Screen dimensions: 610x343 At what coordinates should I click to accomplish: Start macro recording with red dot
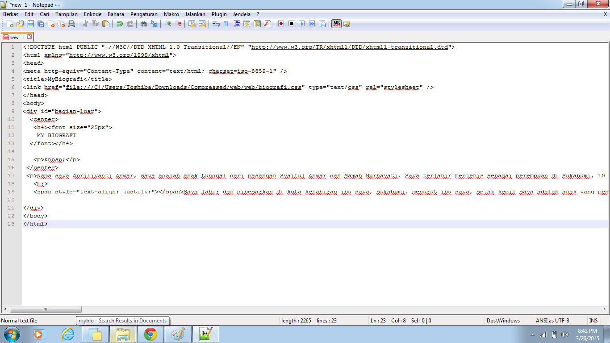pos(281,24)
